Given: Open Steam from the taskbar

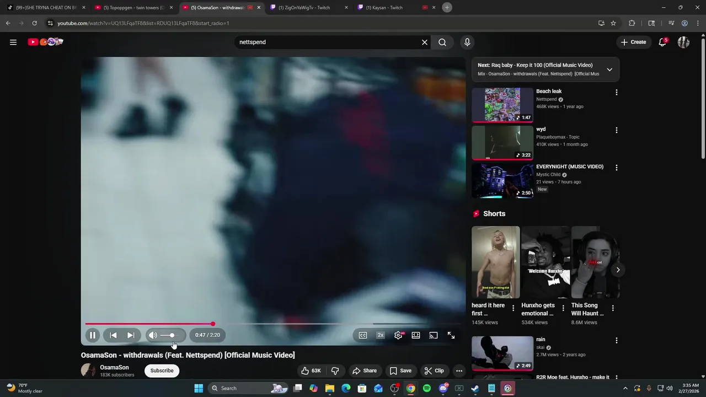Looking at the screenshot, I should click(475, 388).
